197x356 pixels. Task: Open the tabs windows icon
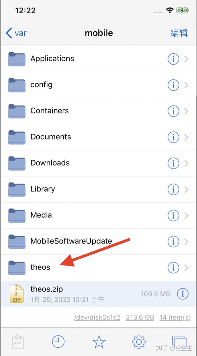(180, 342)
